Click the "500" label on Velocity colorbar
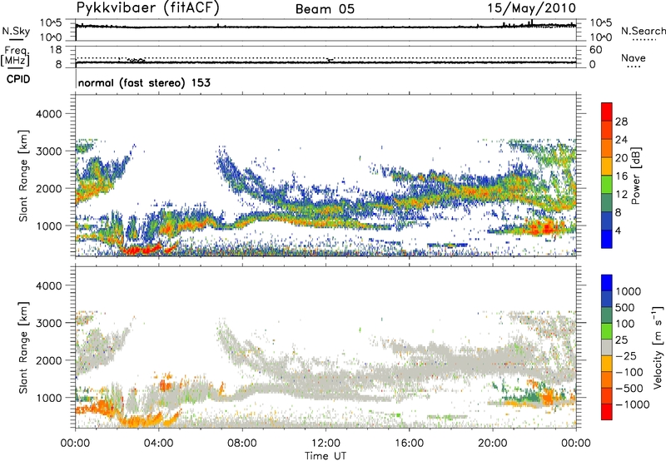Image resolution: width=666 pixels, height=461 pixels. [625, 307]
